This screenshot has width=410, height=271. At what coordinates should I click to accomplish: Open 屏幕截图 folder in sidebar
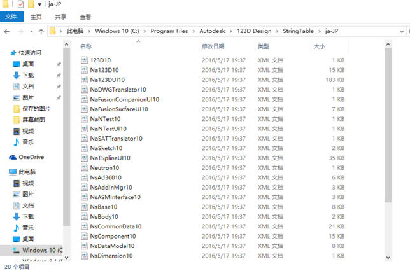(34, 120)
